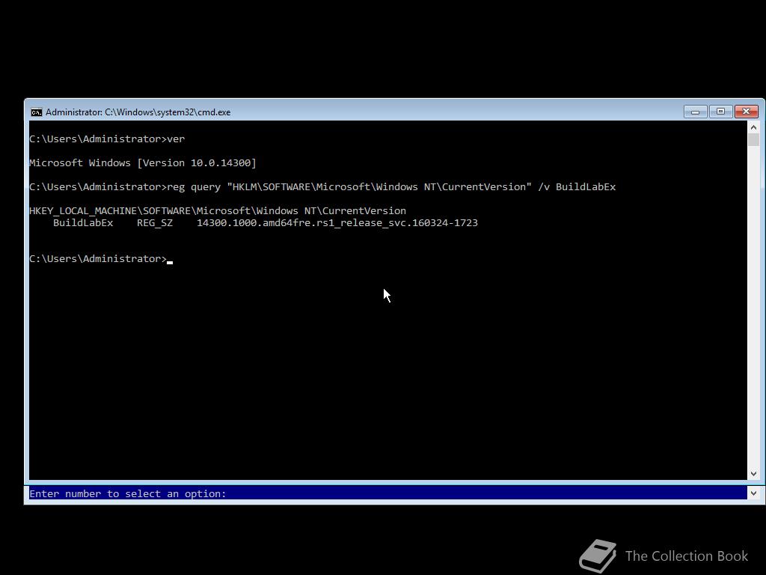Open the cmd.exe system menu icon
The width and height of the screenshot is (766, 575).
pos(37,112)
